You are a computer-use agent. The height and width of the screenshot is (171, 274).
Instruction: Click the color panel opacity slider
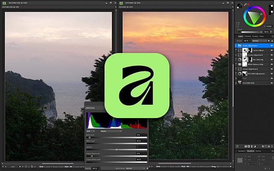click(x=252, y=32)
